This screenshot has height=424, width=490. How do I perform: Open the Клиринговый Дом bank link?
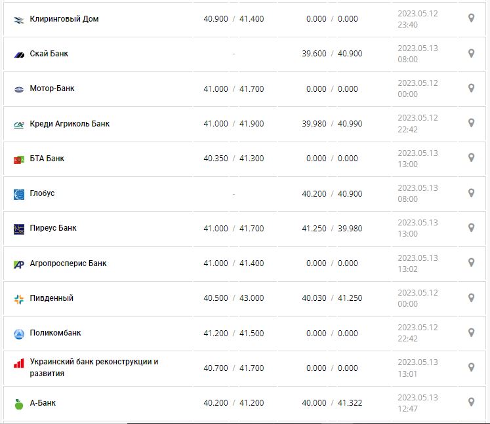click(64, 19)
